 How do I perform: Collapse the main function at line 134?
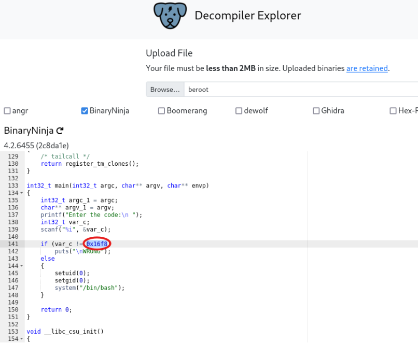(x=21, y=193)
